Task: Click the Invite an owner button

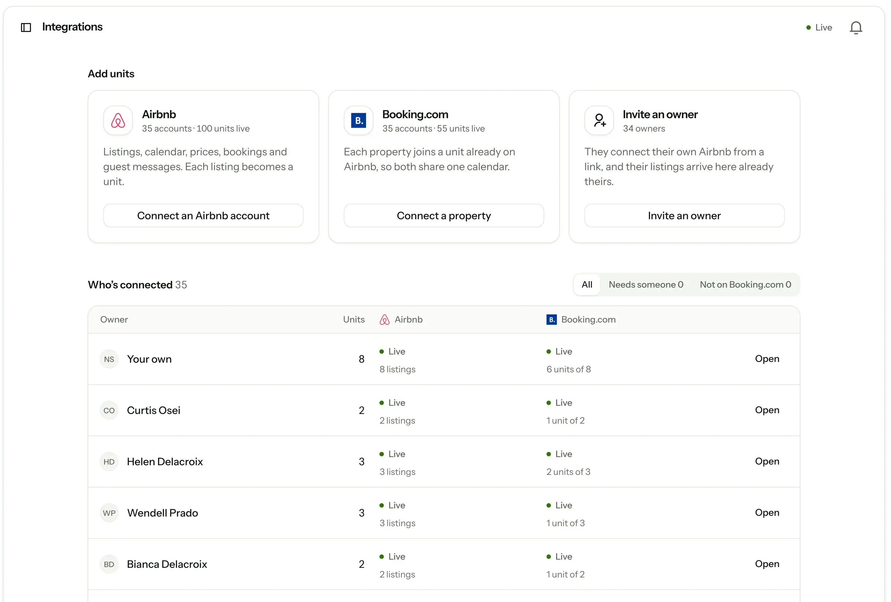Action: 684,216
